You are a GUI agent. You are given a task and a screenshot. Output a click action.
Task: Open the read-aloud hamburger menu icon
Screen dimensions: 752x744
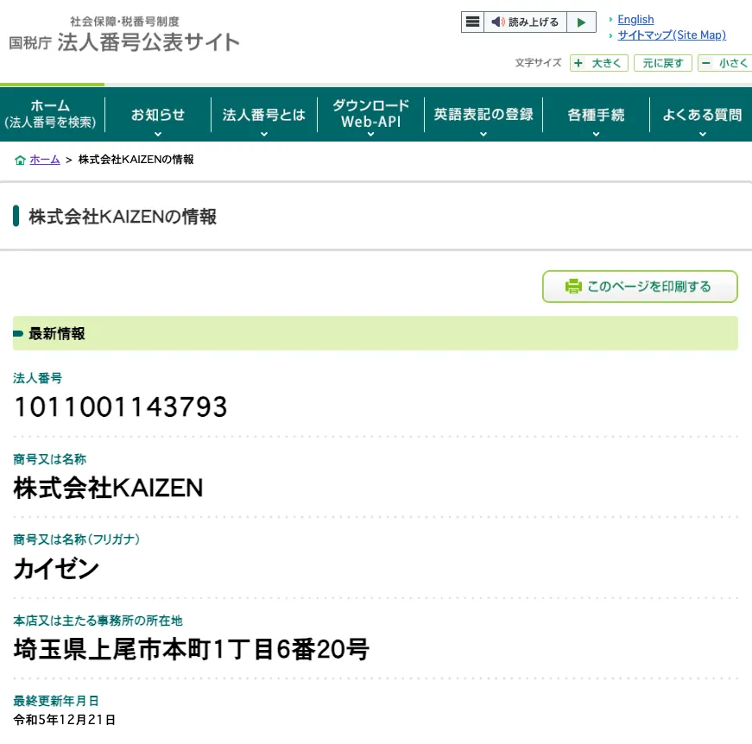click(x=472, y=22)
